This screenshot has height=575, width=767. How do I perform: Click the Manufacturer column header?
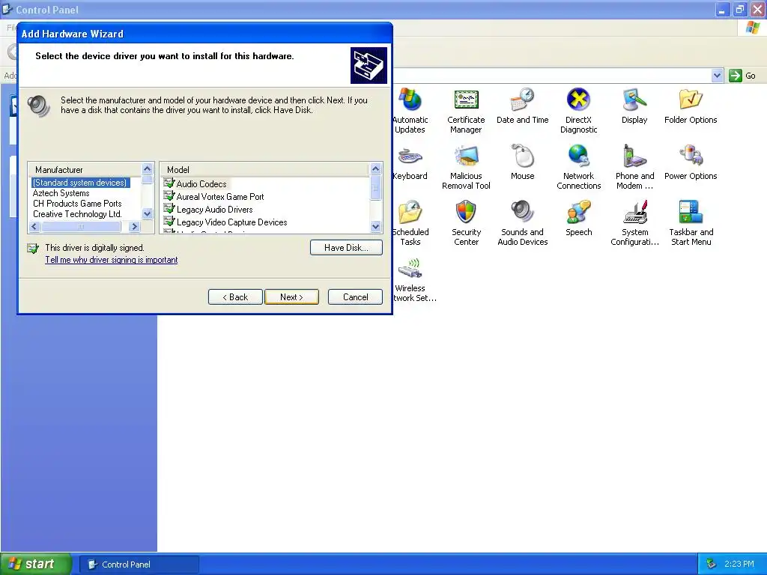coord(85,170)
